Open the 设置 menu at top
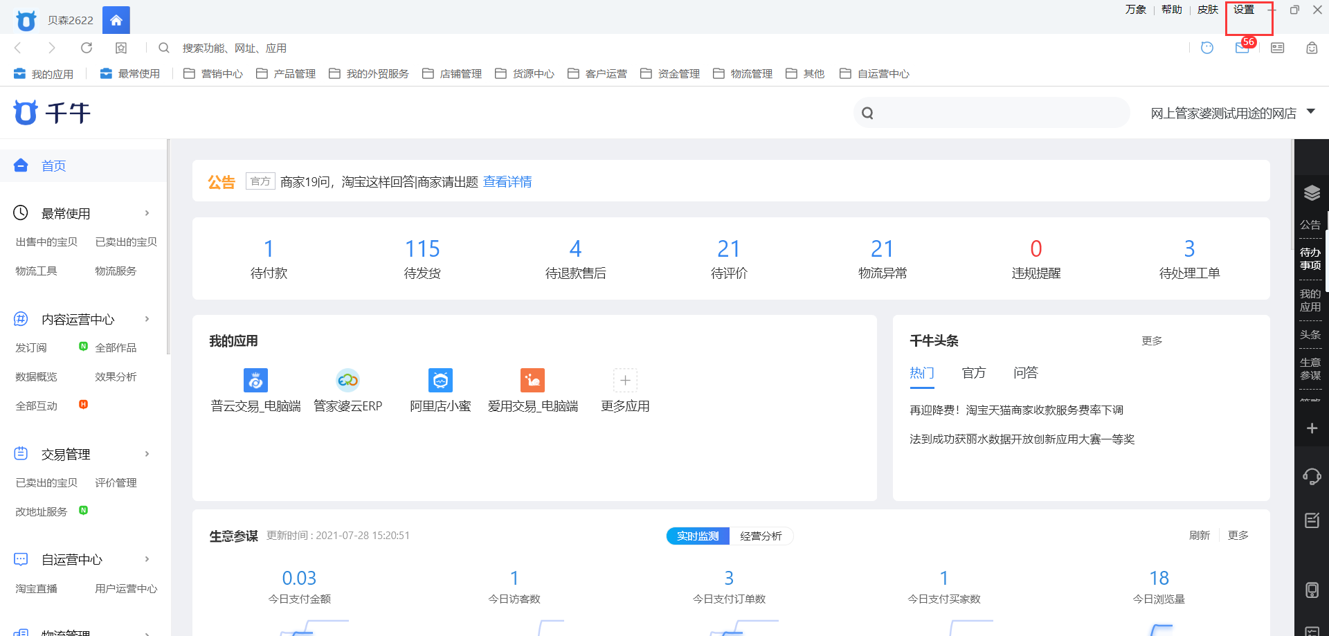This screenshot has height=636, width=1329. point(1244,9)
